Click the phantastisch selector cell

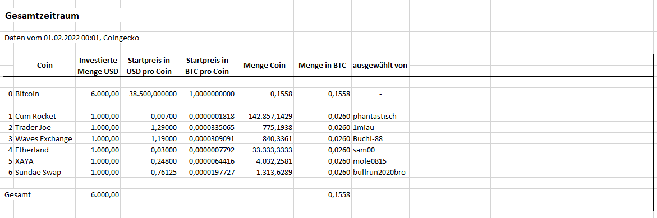coord(380,116)
